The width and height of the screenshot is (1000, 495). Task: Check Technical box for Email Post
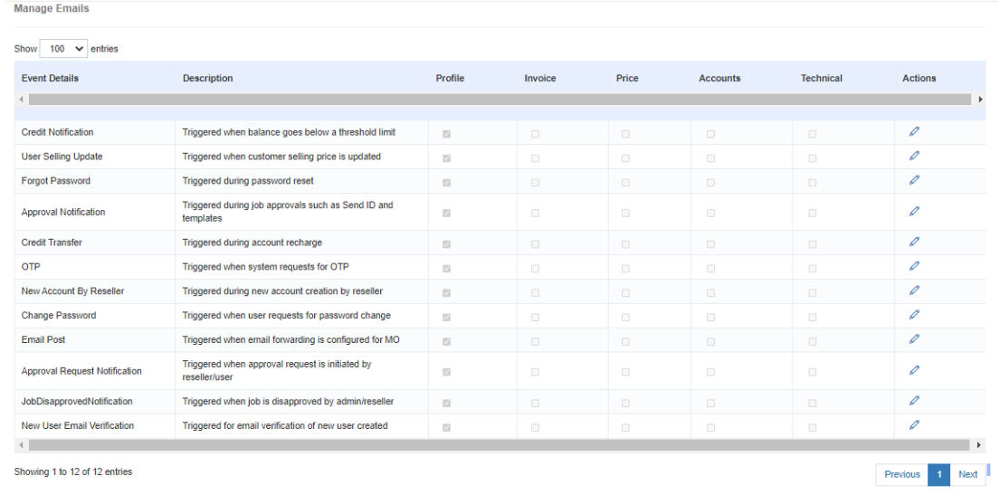(813, 342)
